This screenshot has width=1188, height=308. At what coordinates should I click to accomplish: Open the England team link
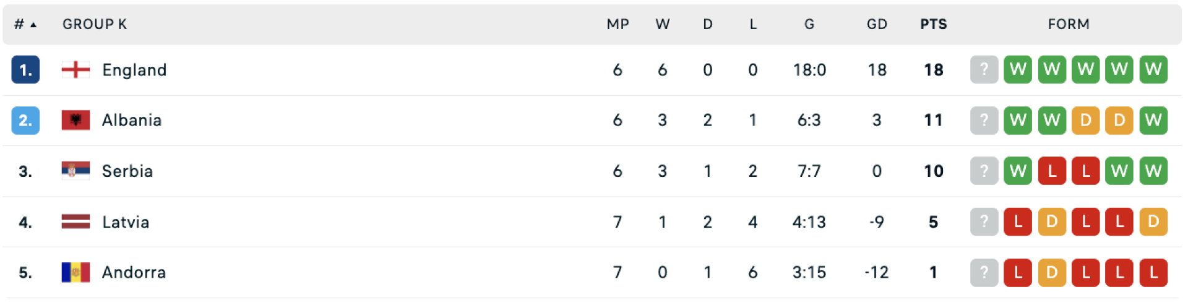134,70
